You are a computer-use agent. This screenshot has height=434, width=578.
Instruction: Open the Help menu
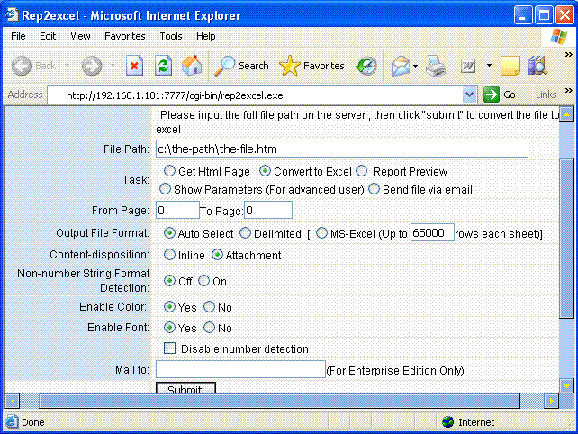[x=205, y=36]
